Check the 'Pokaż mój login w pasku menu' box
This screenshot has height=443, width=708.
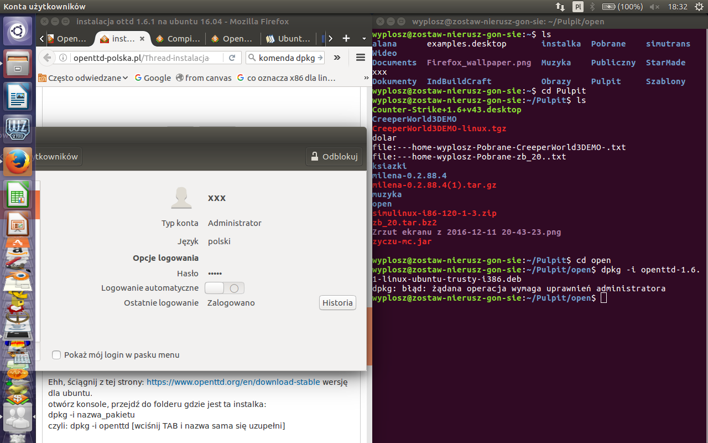(x=56, y=355)
